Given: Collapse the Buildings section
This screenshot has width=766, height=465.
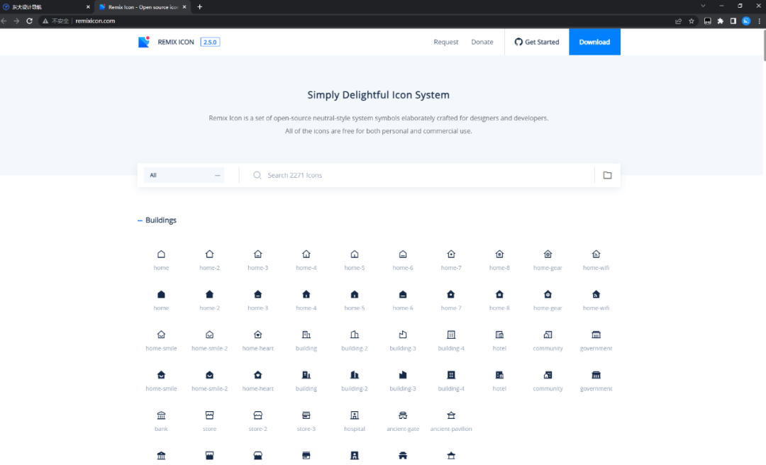Looking at the screenshot, I should (140, 220).
